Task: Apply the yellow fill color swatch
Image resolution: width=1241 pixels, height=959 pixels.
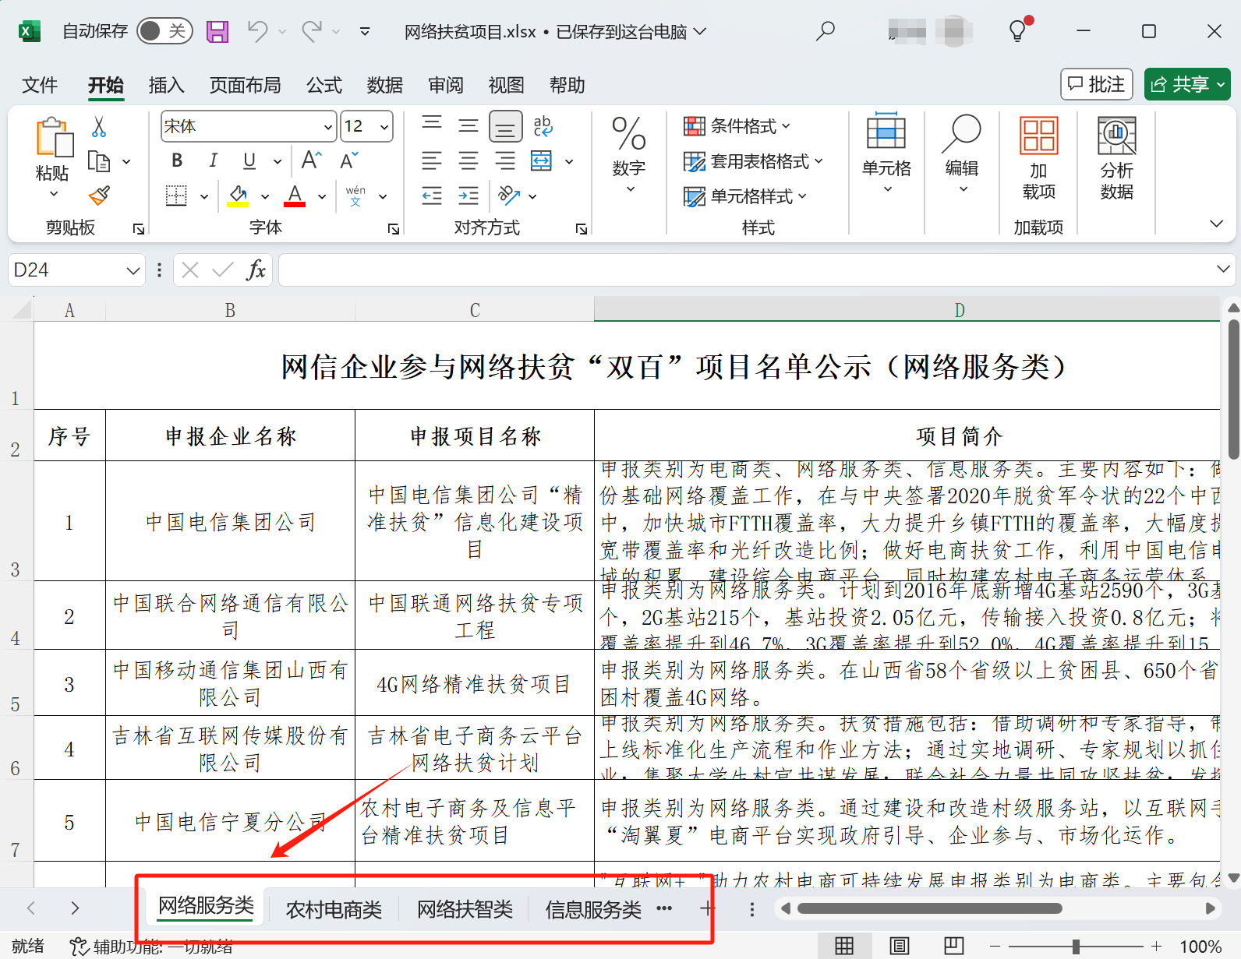Action: pyautogui.click(x=238, y=196)
